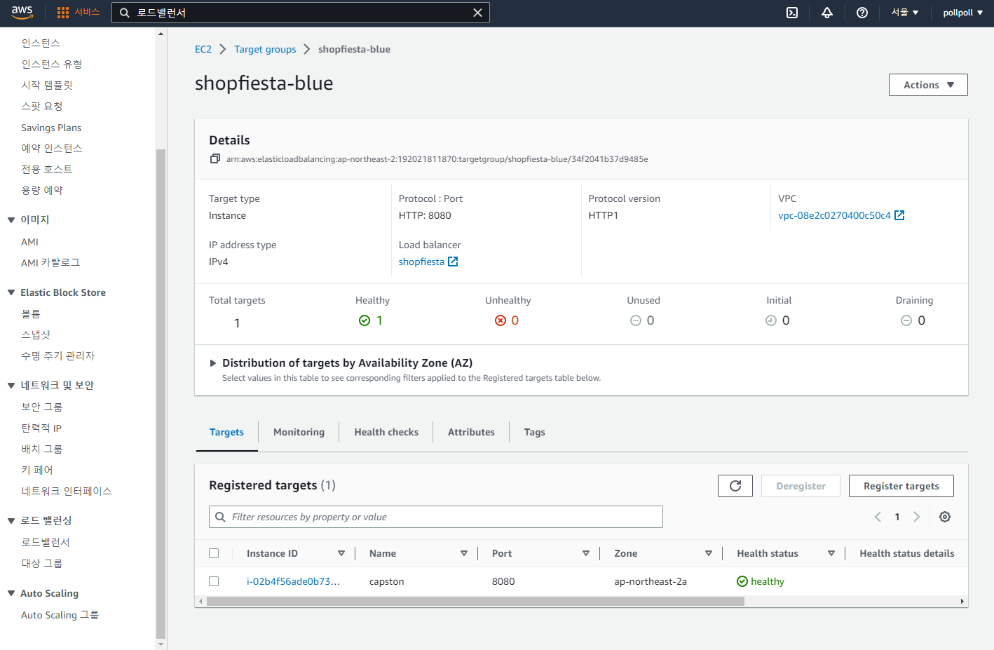
Task: Sort by Health status column
Action: [831, 553]
